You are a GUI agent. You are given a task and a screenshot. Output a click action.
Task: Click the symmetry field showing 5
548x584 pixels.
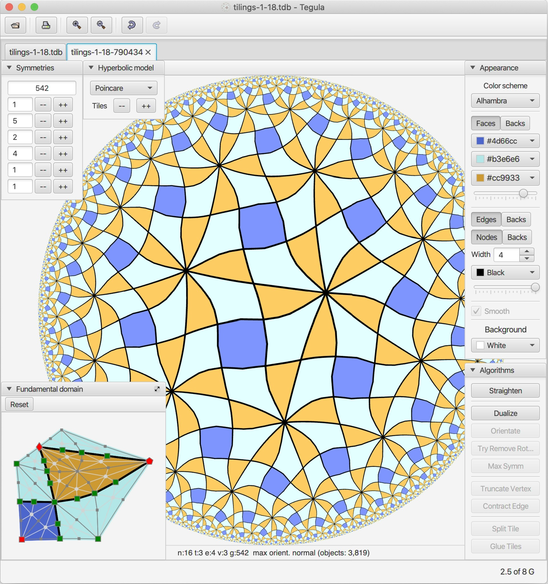coord(20,121)
